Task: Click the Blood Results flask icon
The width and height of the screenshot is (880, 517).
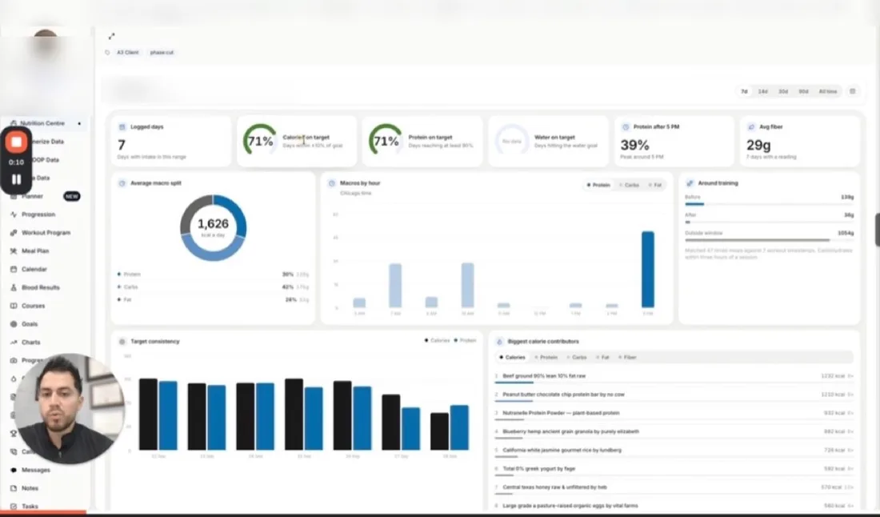Action: click(14, 287)
